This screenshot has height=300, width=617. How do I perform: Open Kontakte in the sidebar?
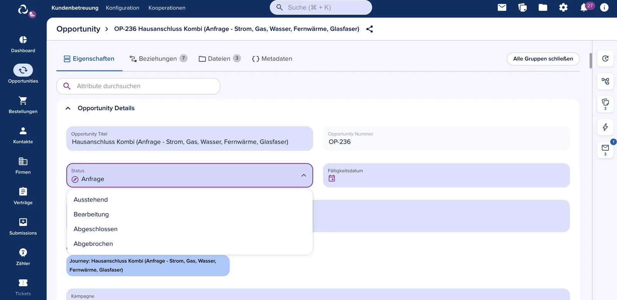coord(23,136)
